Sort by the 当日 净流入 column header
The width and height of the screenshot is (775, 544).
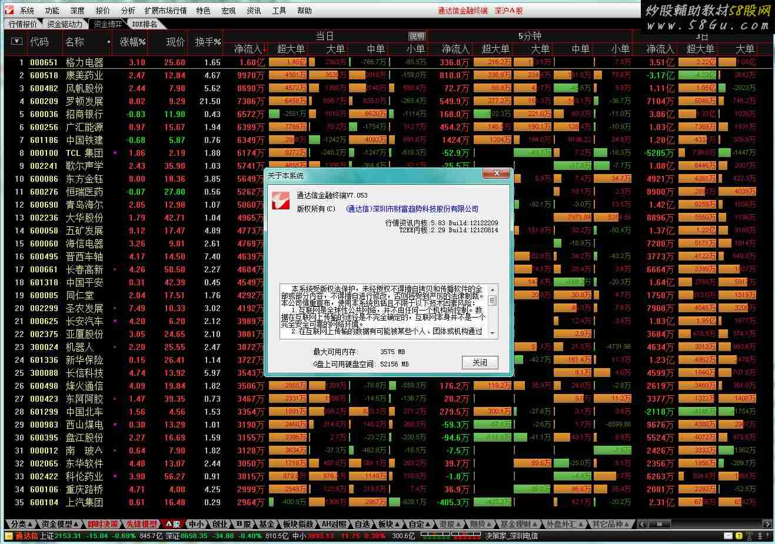click(251, 49)
